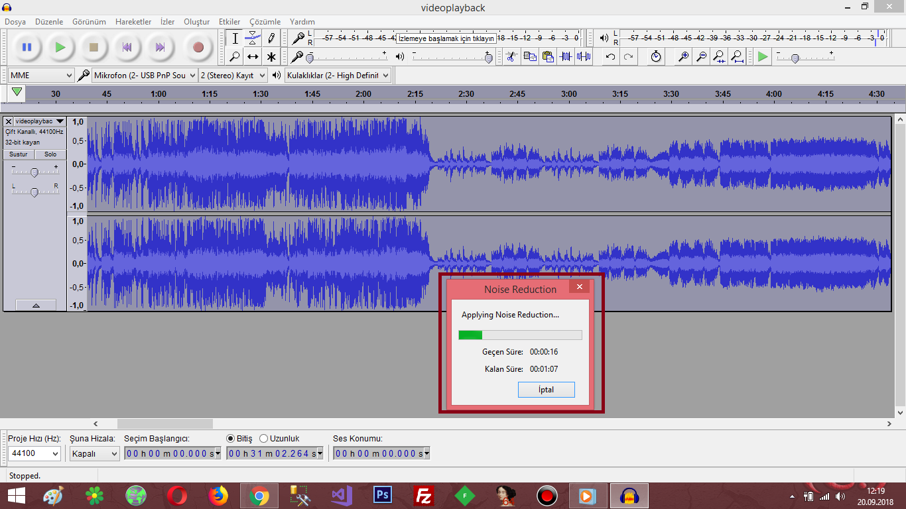Open the Görünüm menu
Screen dimensions: 906x509
(90, 22)
